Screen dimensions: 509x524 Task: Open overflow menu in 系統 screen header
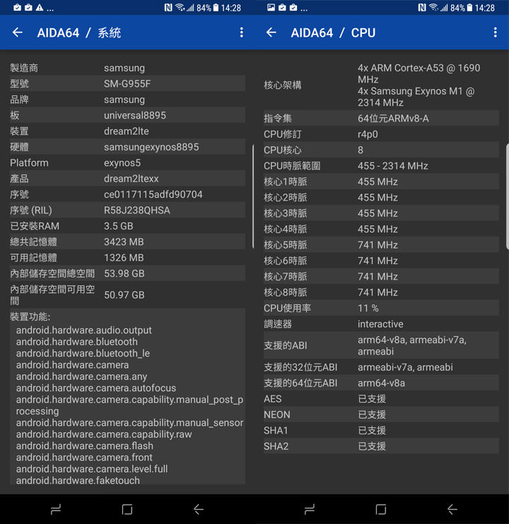point(242,32)
